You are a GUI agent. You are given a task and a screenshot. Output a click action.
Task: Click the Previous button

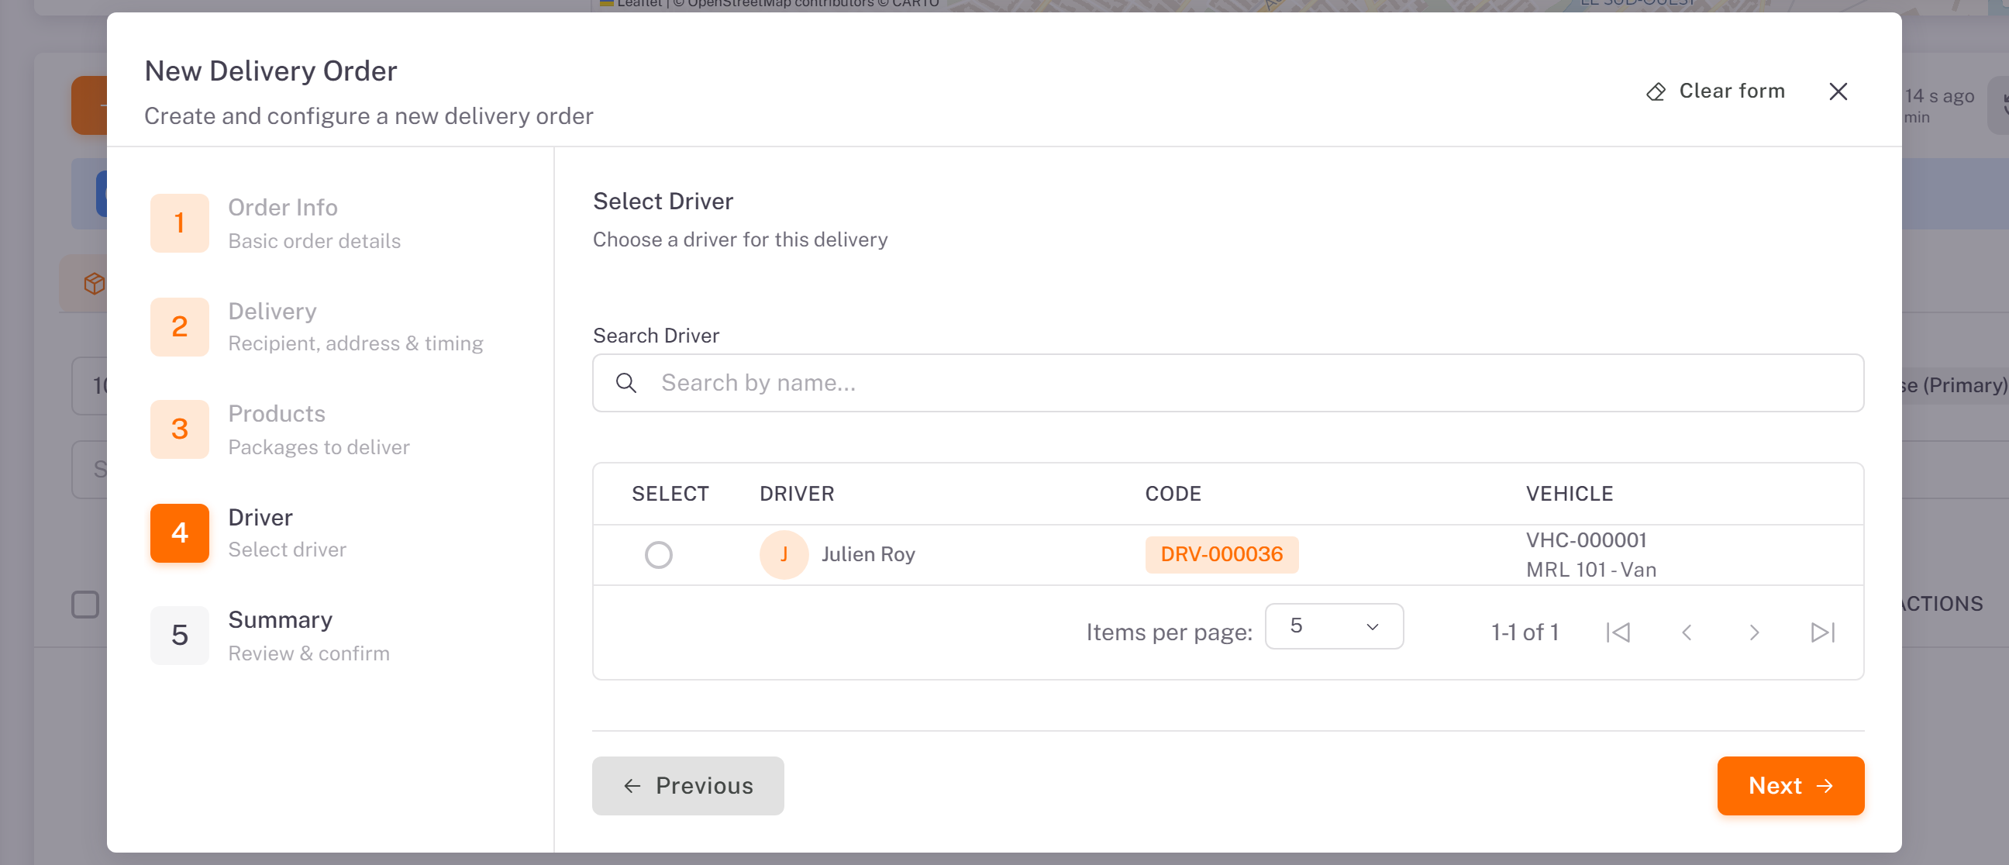(x=687, y=785)
